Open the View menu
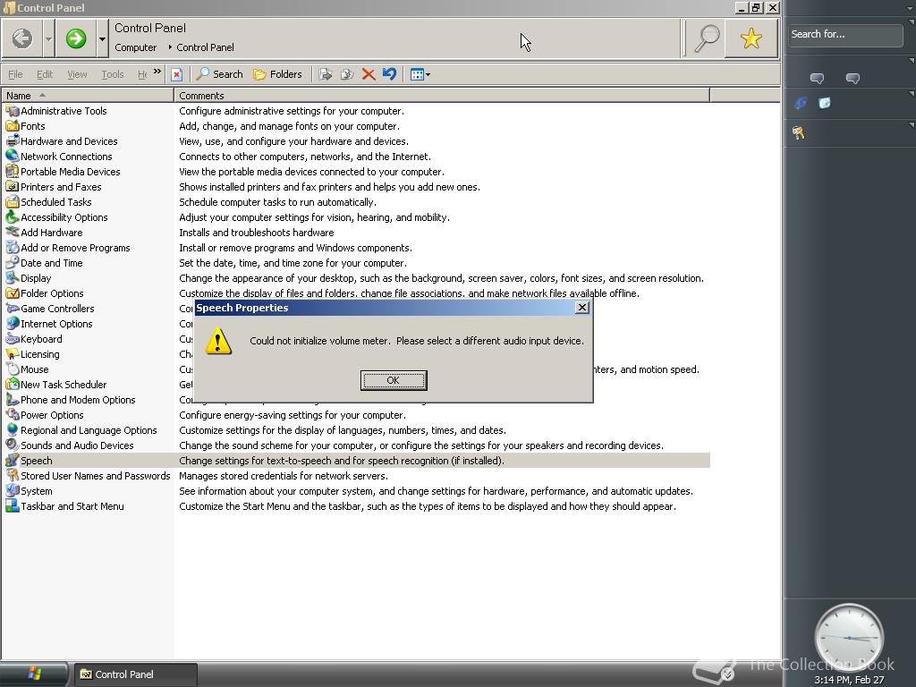 pyautogui.click(x=77, y=74)
